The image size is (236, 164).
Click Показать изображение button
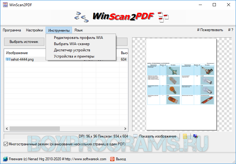(x=155, y=136)
